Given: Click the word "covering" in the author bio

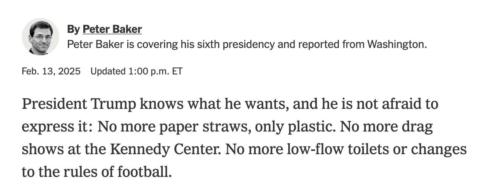Looking at the screenshot, I should point(157,45).
